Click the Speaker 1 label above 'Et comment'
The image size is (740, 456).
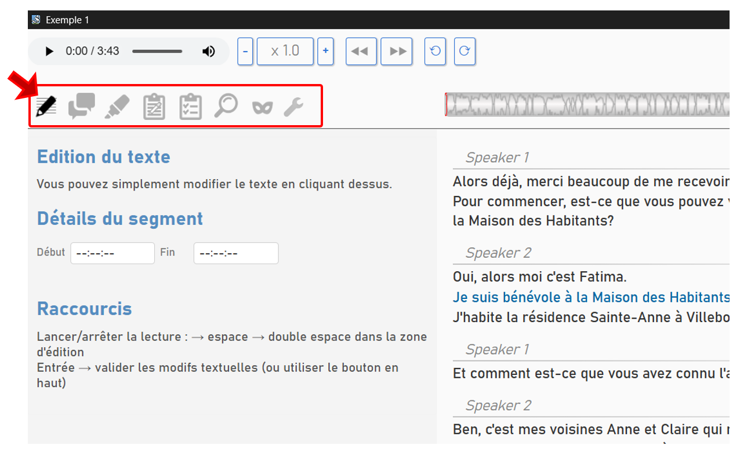click(x=497, y=349)
